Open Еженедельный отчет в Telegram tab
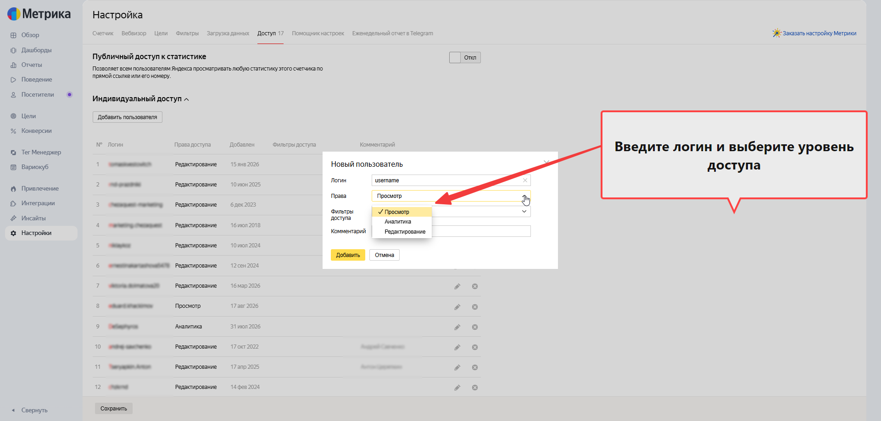881x421 pixels. (393, 33)
